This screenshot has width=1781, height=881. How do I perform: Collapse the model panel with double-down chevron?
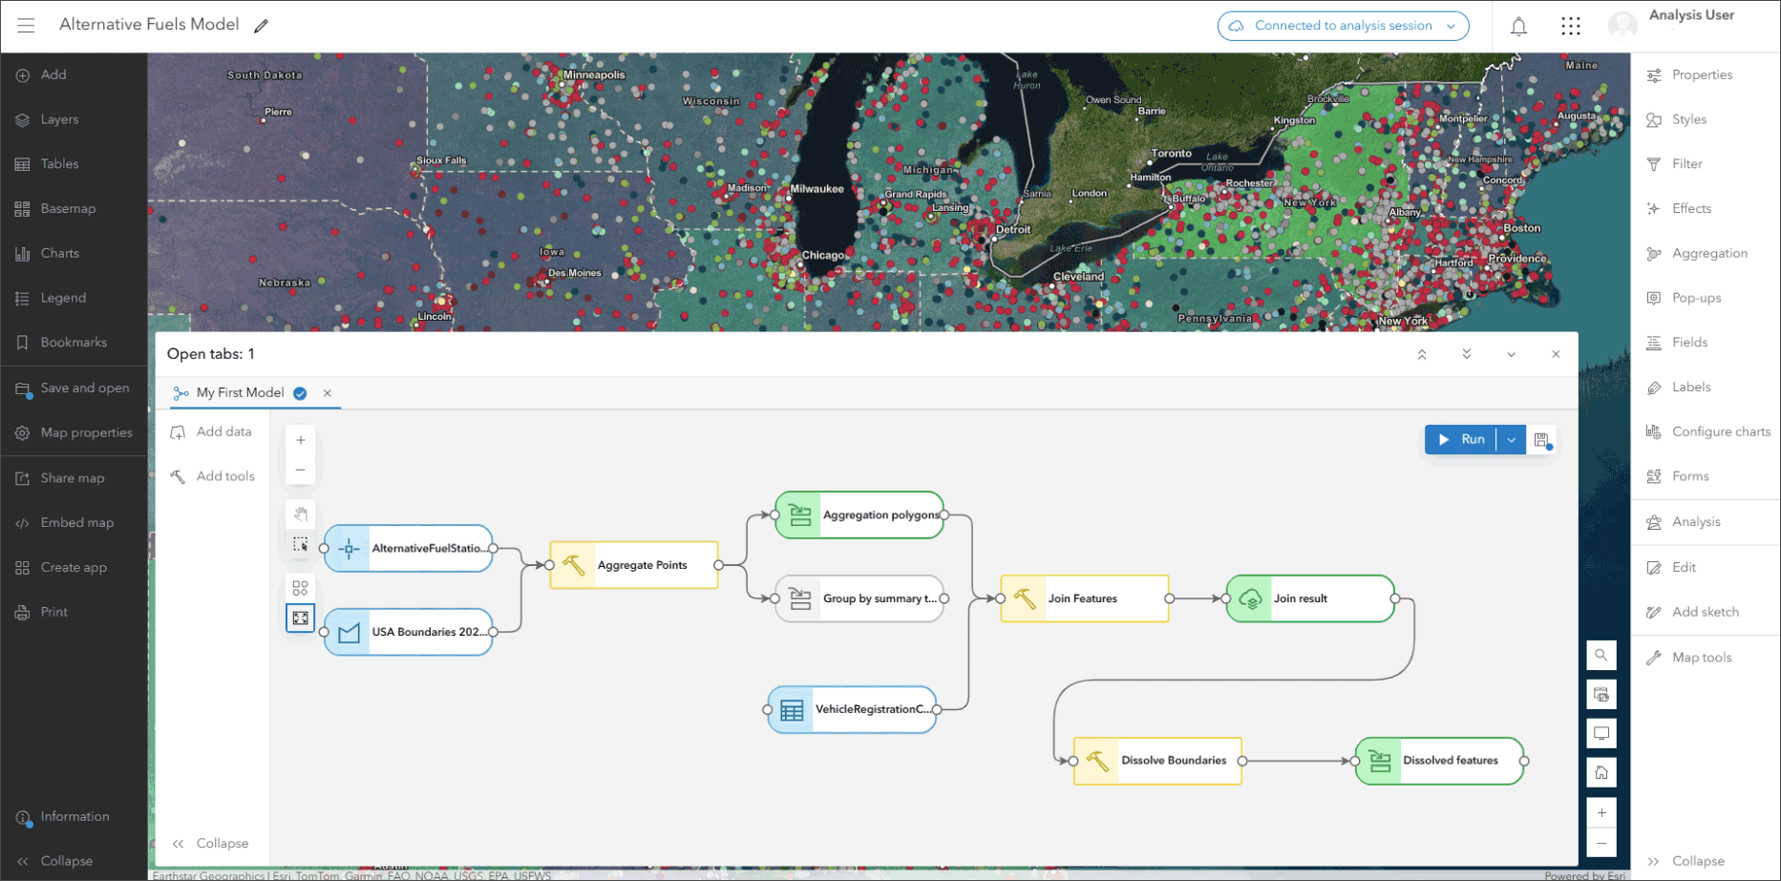[1467, 354]
